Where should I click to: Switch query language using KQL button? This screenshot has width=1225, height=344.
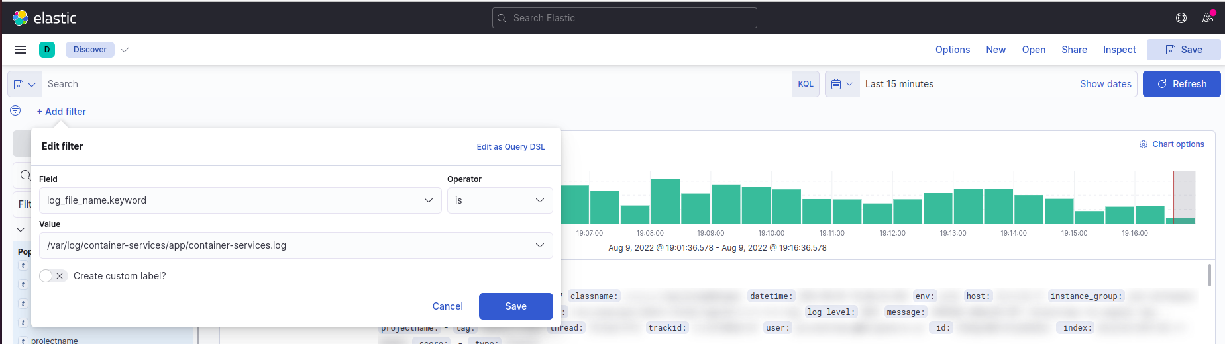pos(805,84)
